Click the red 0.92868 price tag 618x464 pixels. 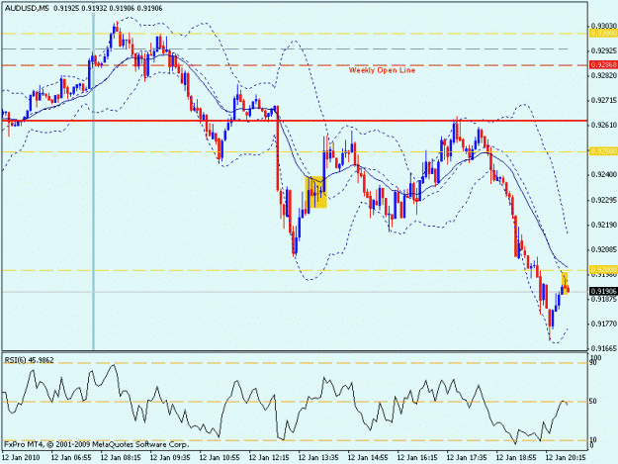click(603, 64)
